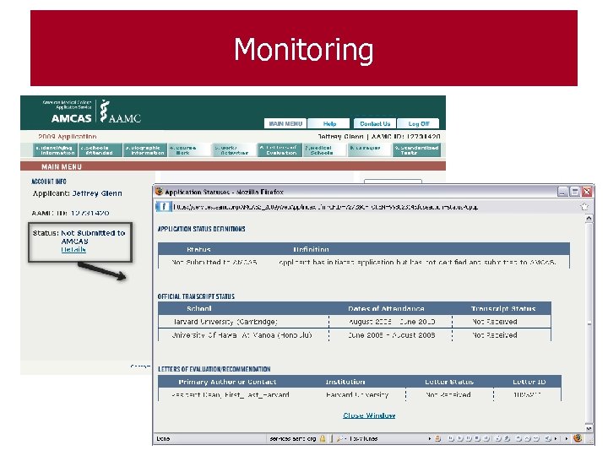Open the Medical Schools tab
The width and height of the screenshot is (608, 456).
click(324, 150)
